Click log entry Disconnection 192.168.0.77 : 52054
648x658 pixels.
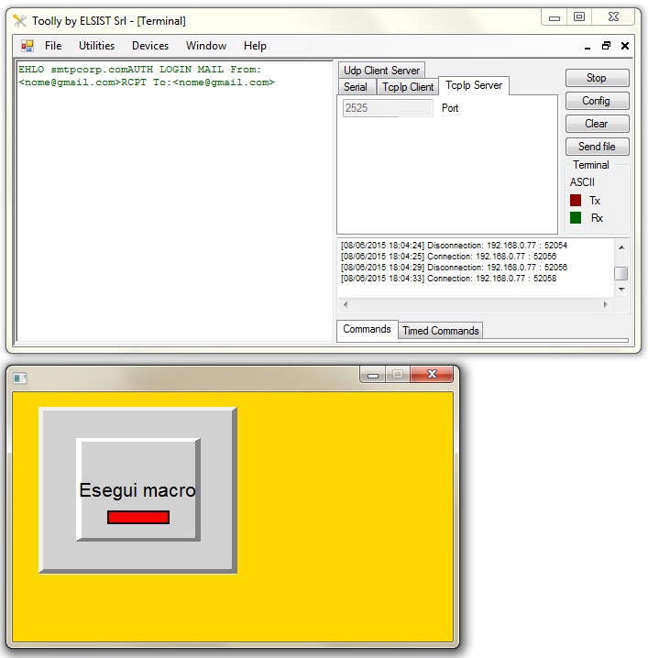[454, 245]
